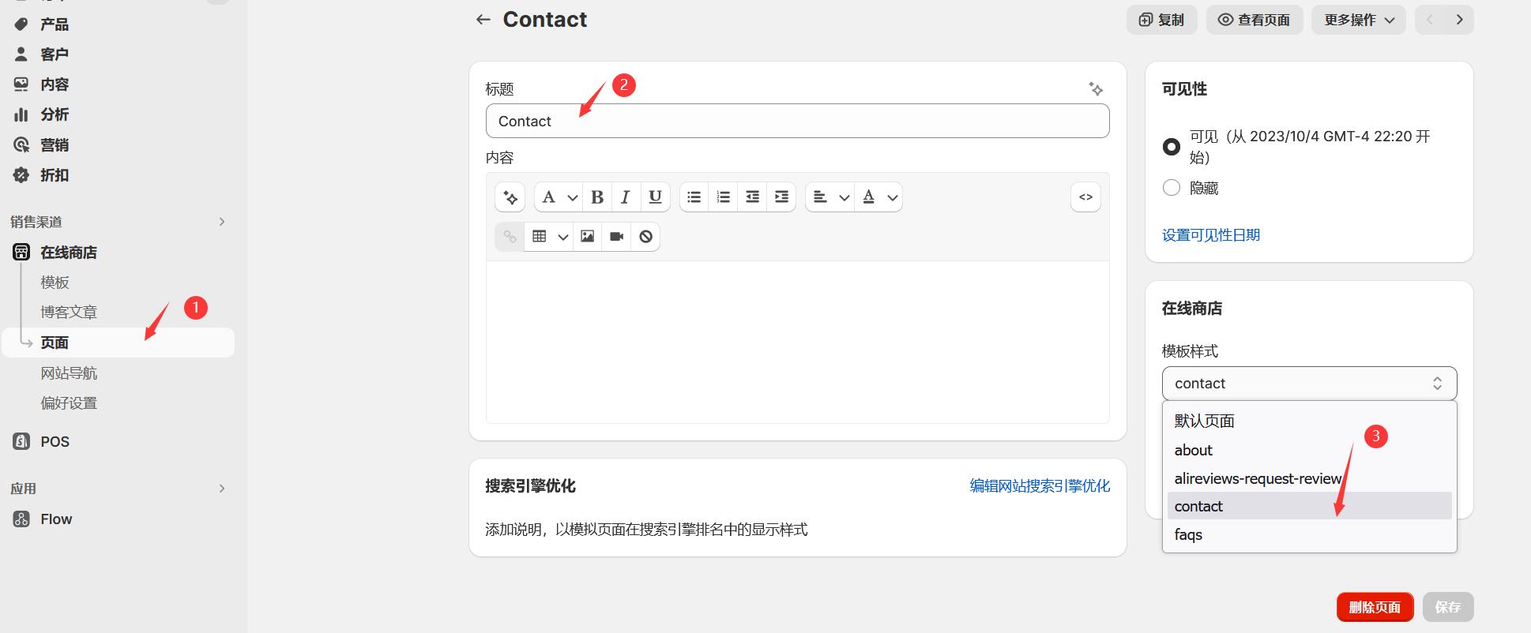
Task: Insert a bulleted list
Action: click(x=694, y=197)
